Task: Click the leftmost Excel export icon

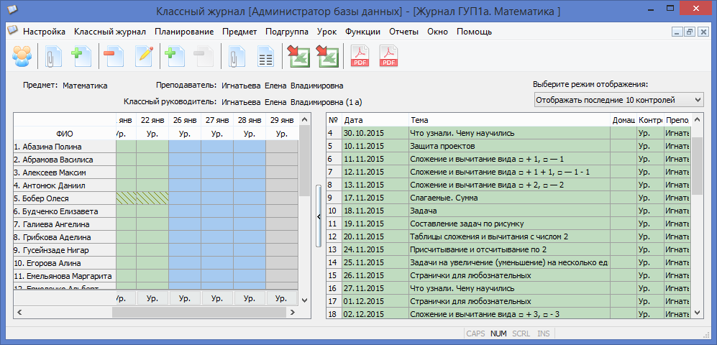Action: pyautogui.click(x=298, y=56)
